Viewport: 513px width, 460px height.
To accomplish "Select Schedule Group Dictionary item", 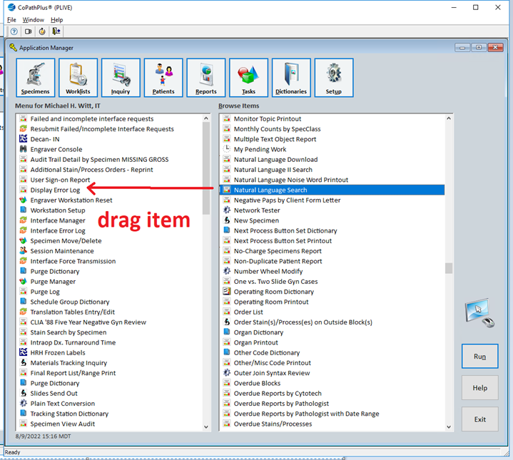I will click(x=70, y=302).
